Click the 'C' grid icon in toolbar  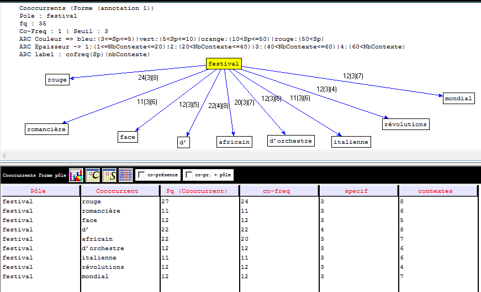click(93, 175)
